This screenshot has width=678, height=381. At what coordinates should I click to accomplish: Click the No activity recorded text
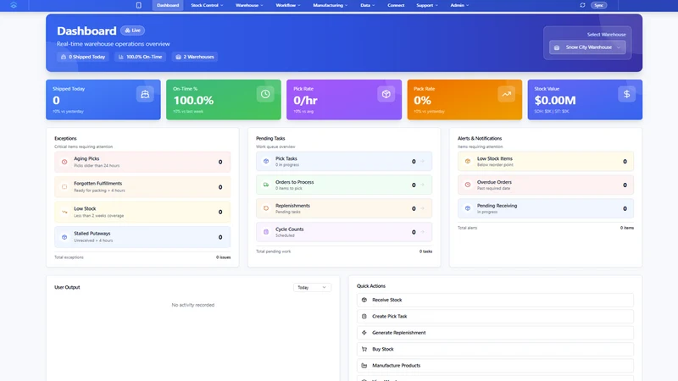193,305
